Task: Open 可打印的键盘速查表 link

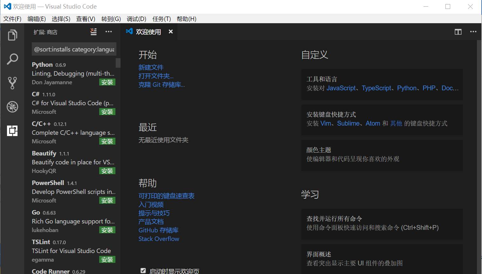Action: (166, 196)
